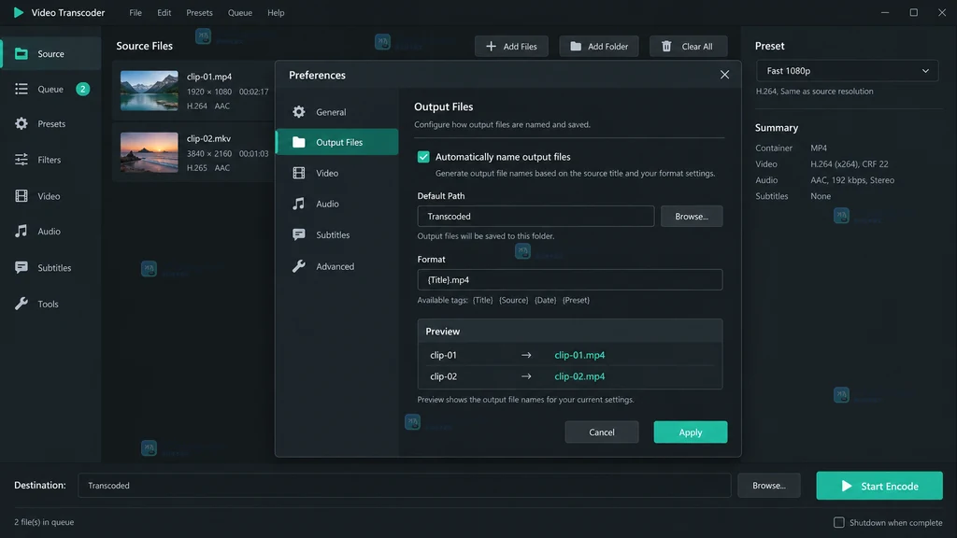Open the Tools wrench icon
This screenshot has height=538, width=957.
coord(21,304)
